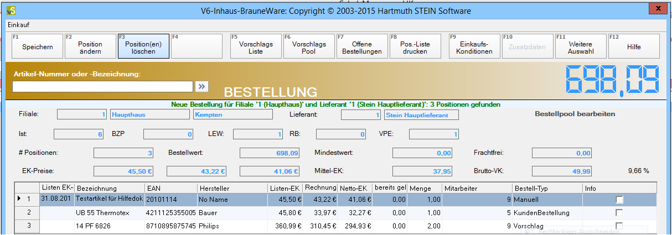672x235 pixels.
Task: Toggle Info checkbox for 14 PF 6826 row
Action: point(619,226)
